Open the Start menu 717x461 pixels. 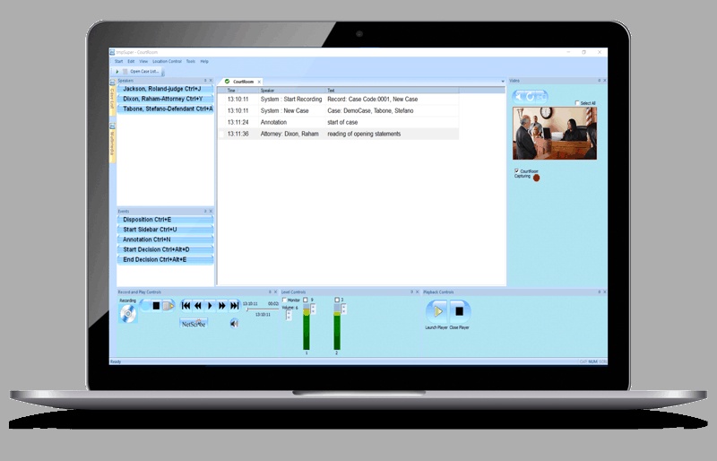[x=118, y=61]
